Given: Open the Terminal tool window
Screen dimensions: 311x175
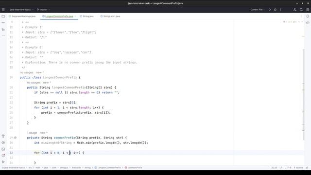Looking at the screenshot, I should tap(3, 149).
